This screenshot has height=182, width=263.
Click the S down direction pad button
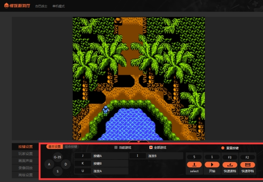[57, 172]
